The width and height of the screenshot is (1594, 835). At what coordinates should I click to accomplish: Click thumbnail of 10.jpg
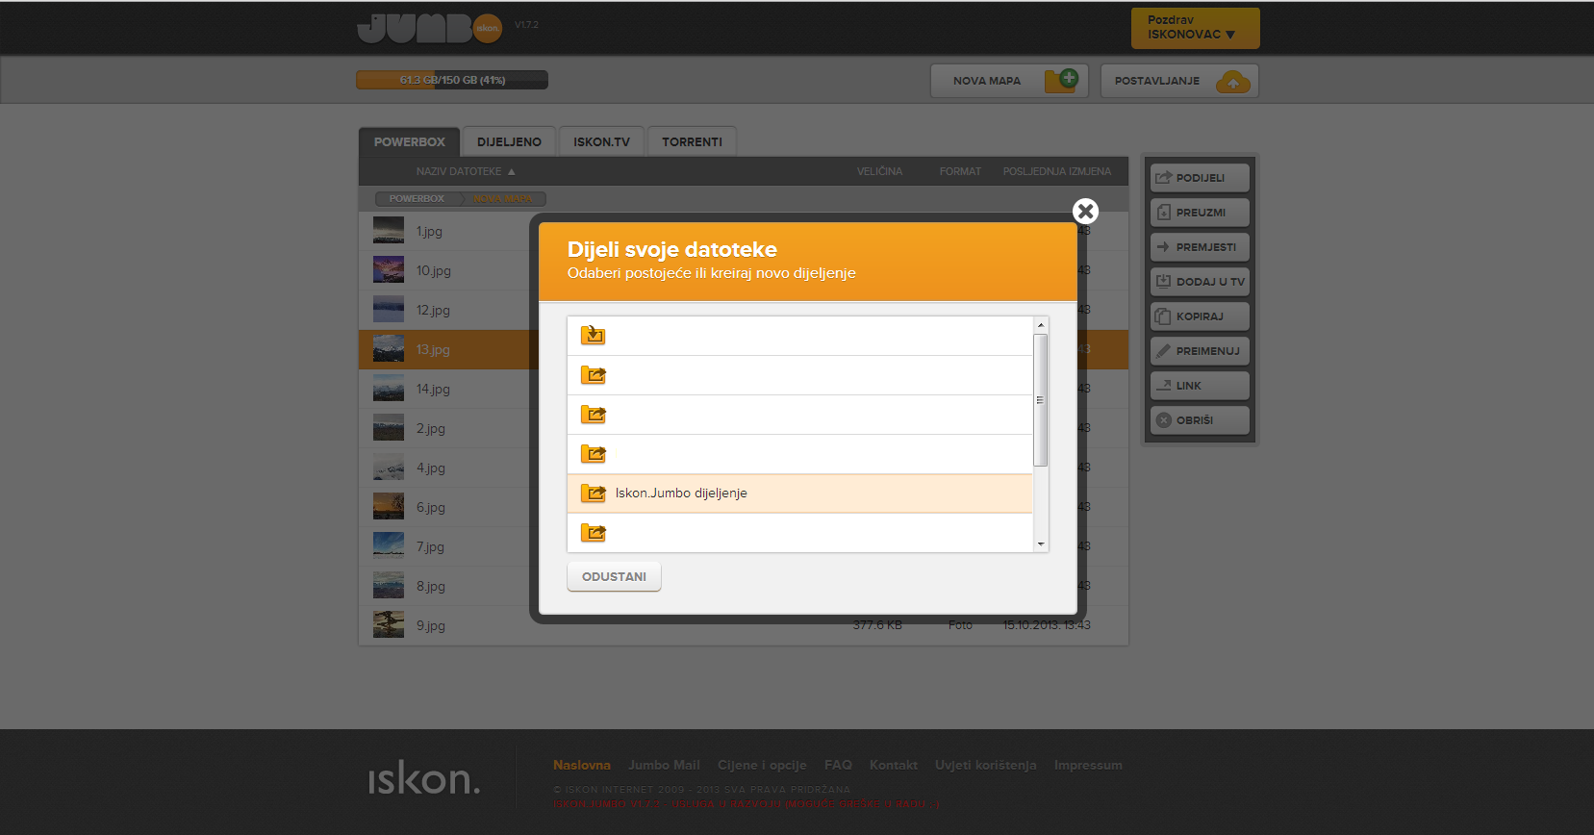click(x=389, y=269)
